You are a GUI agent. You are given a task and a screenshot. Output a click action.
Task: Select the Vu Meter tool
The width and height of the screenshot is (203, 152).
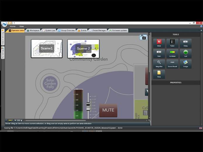tap(172, 54)
